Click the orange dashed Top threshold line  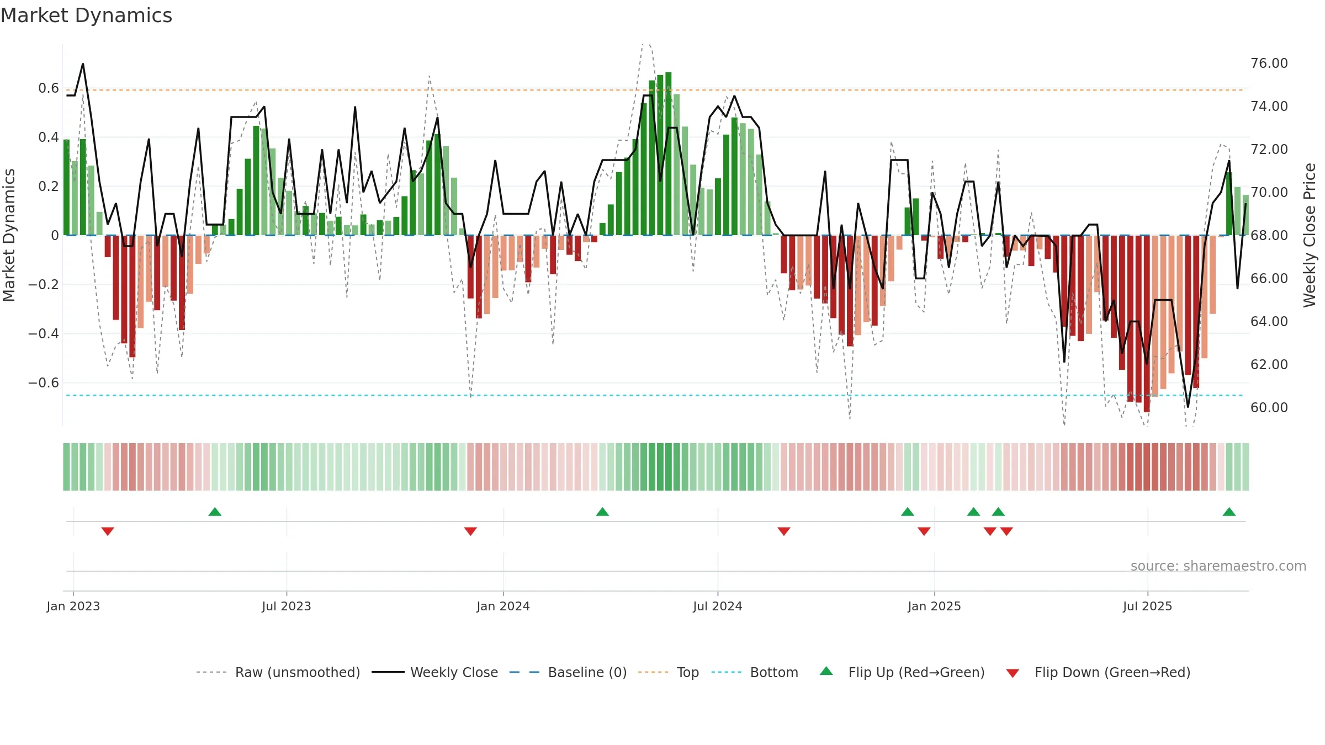click(656, 90)
